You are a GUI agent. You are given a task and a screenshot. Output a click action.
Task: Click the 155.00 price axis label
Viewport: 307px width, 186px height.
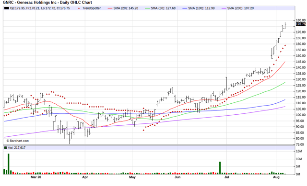pos(301,50)
